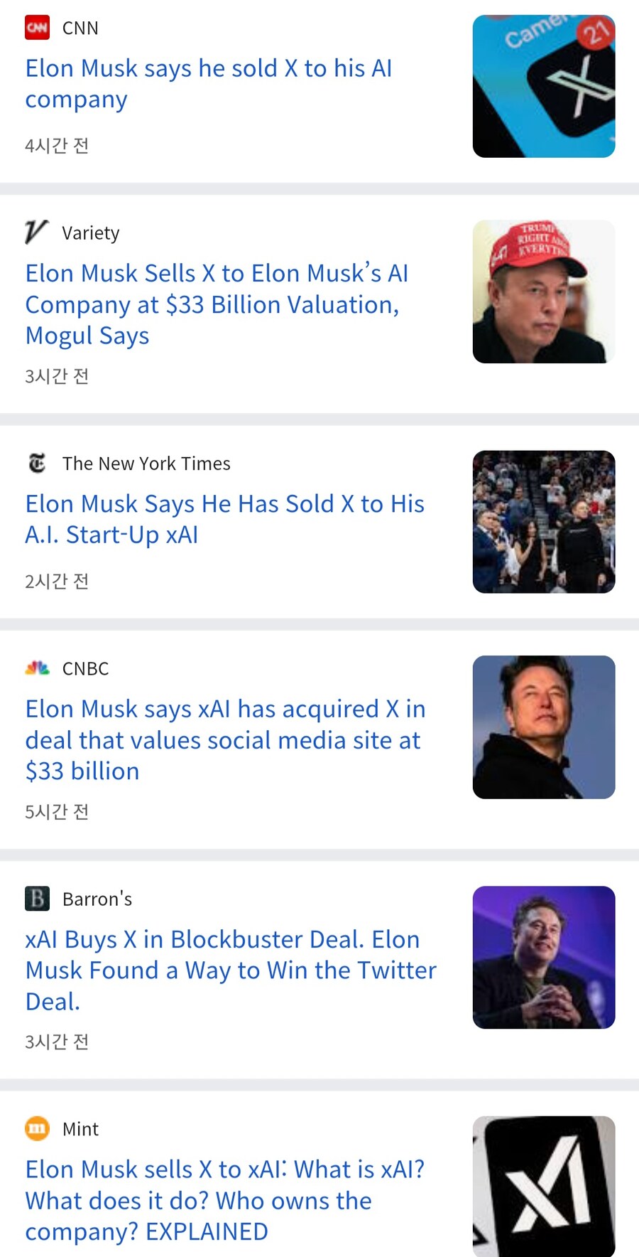Tap the CNBC peacock logo icon
639x1257 pixels.
pos(37,668)
